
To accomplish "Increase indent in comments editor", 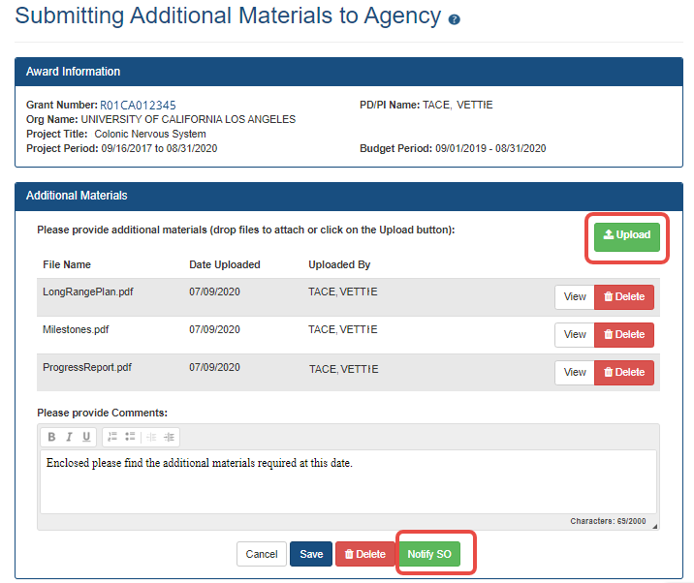I will 169,437.
